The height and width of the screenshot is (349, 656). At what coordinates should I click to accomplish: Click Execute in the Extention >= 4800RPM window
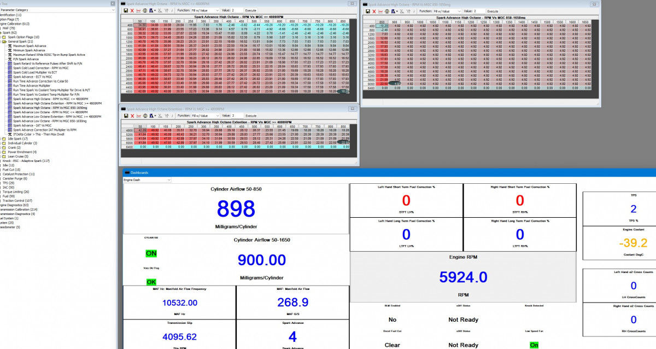pyautogui.click(x=251, y=115)
